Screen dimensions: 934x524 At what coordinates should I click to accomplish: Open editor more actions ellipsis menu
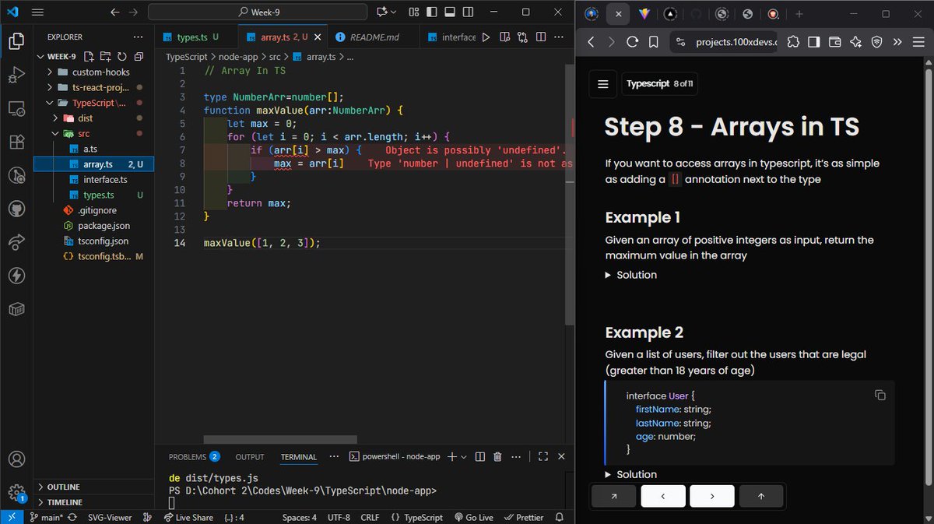point(559,37)
